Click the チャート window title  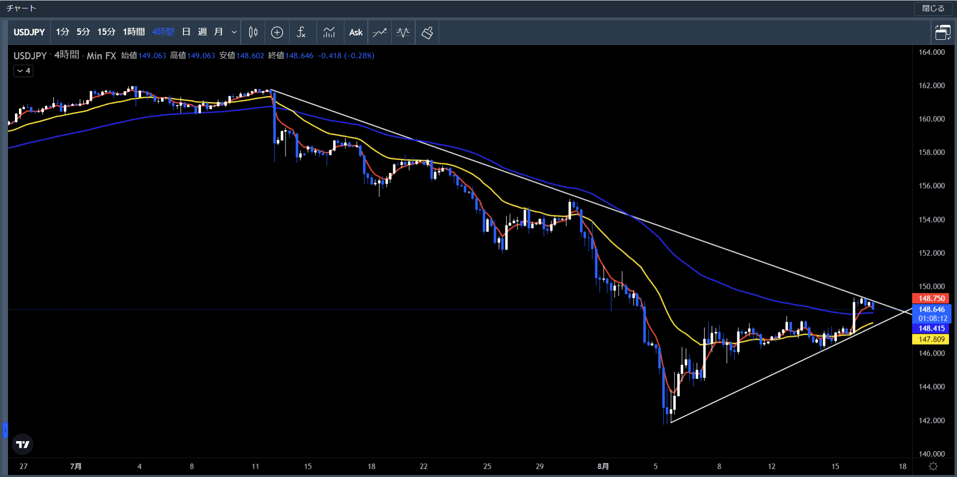coord(21,8)
